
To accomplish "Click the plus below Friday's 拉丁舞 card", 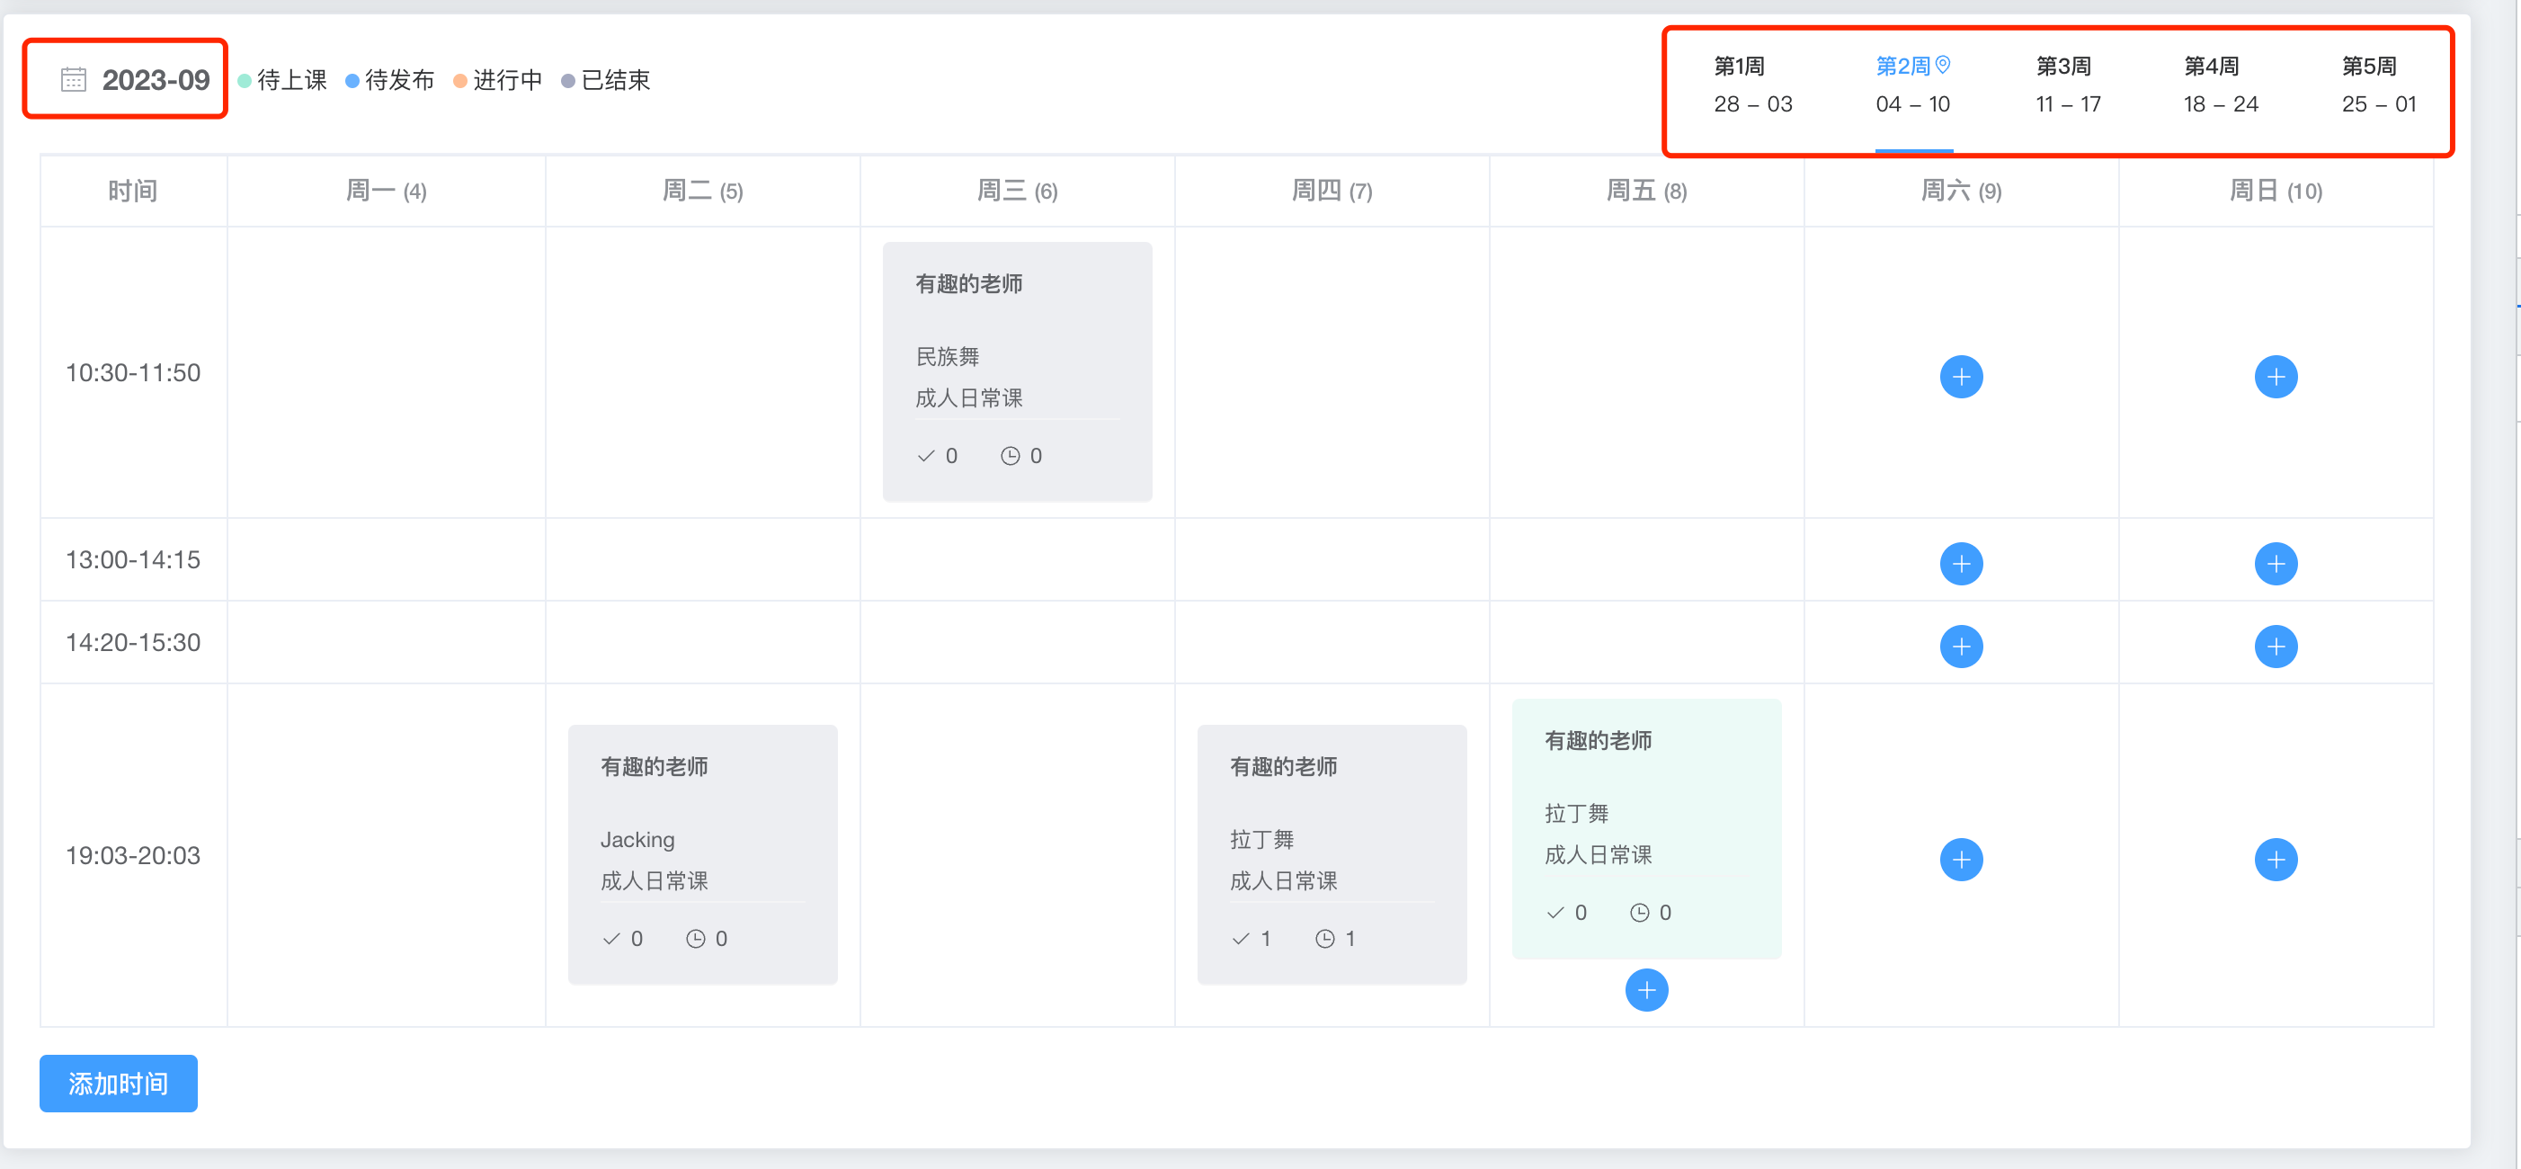I will point(1646,990).
